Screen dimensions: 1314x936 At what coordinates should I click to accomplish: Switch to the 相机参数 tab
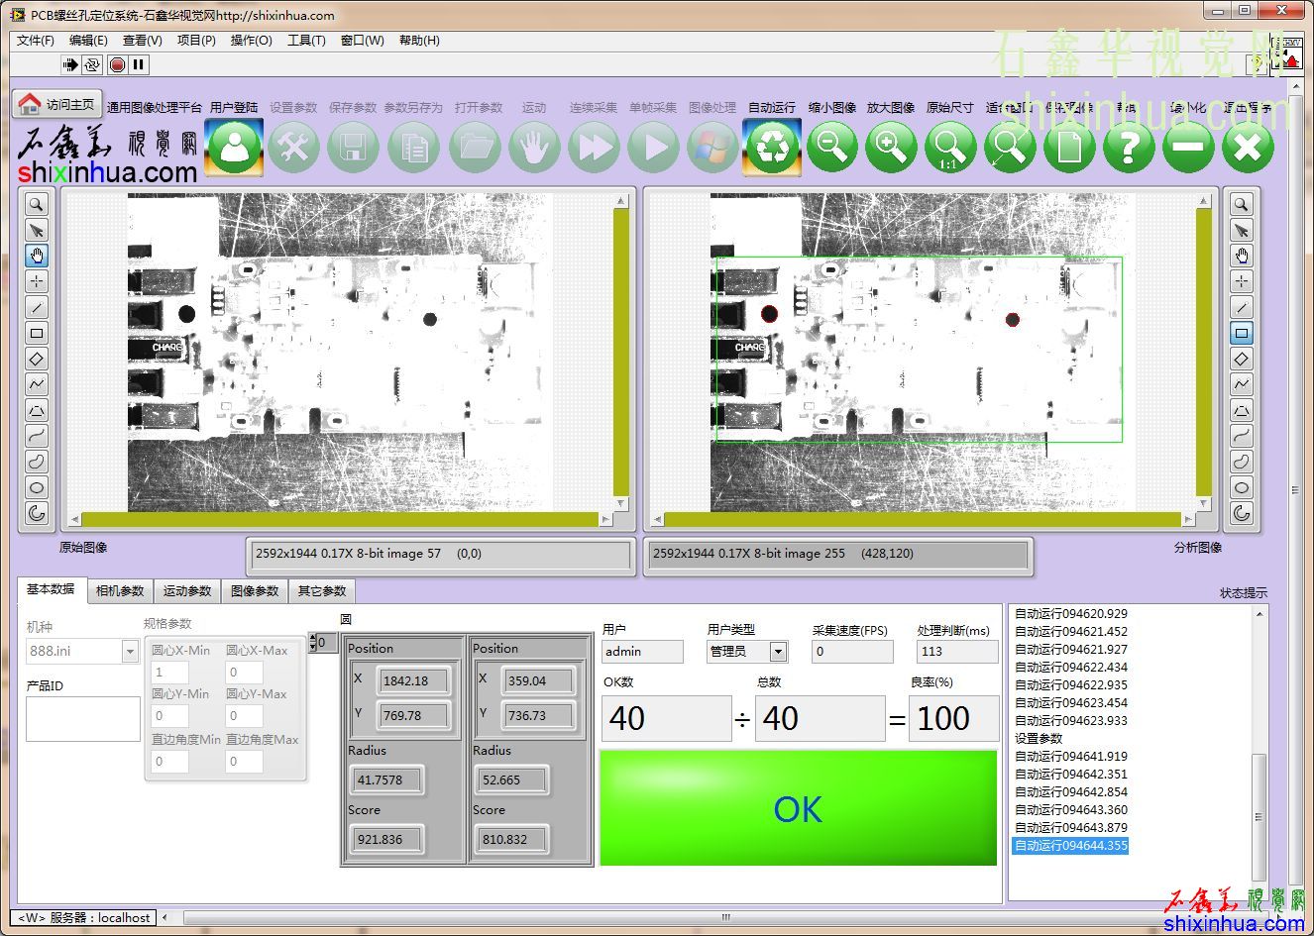pos(120,591)
